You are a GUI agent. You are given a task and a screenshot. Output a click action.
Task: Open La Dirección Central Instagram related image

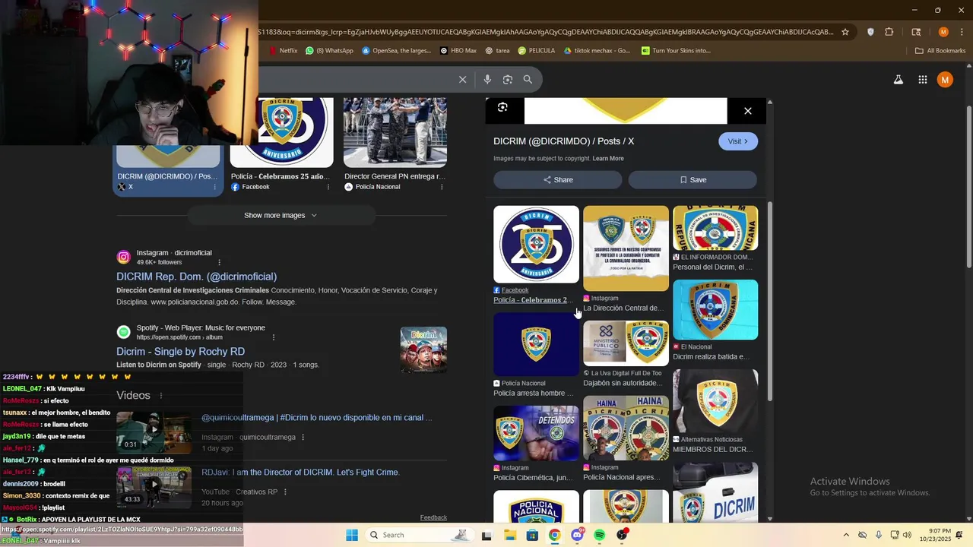(x=626, y=248)
